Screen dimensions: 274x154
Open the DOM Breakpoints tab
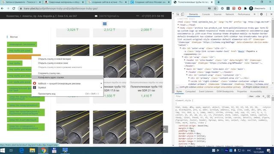point(225,92)
